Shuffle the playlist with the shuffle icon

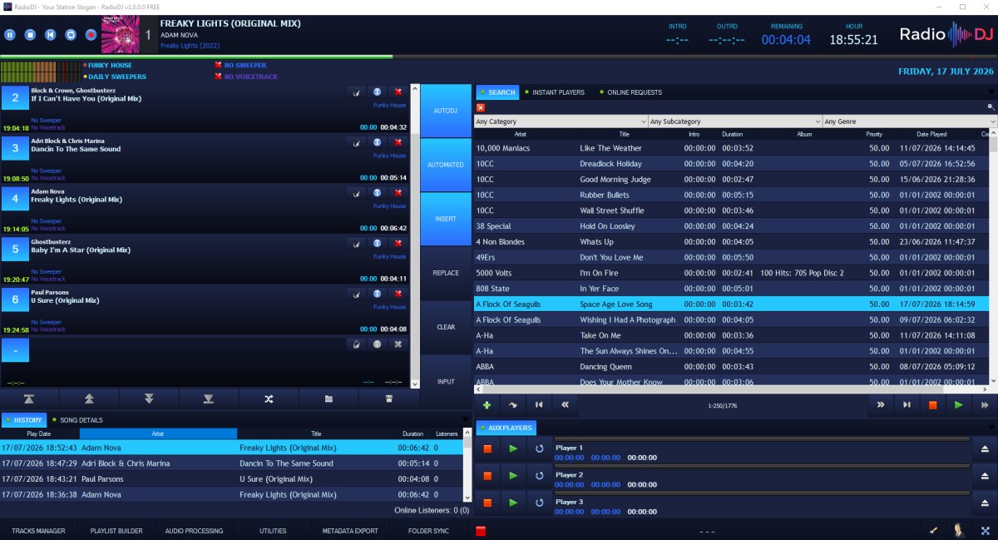click(269, 399)
